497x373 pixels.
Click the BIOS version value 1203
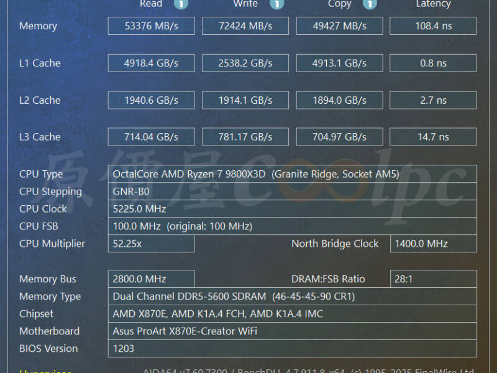tap(292, 349)
